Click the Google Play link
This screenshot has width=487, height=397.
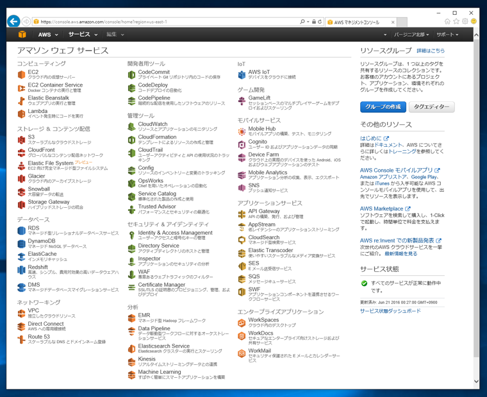point(424,177)
